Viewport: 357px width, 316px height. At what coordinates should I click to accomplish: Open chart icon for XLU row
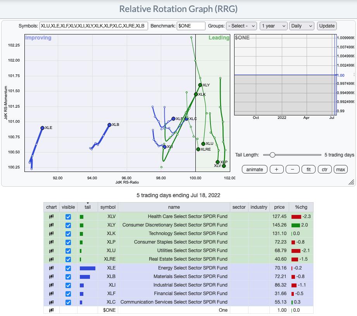pos(52,251)
